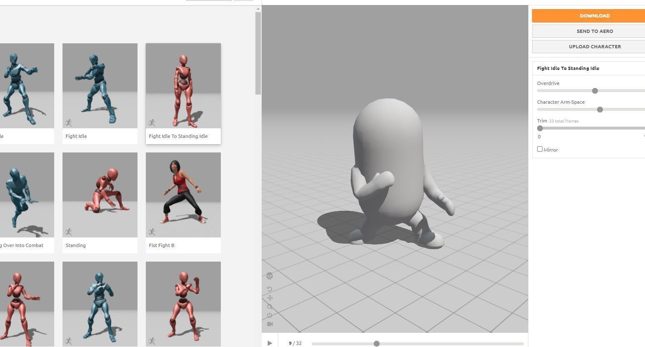Click running-man icon on Fist Fight B thumbnail
This screenshot has width=645, height=347.
coord(152,232)
